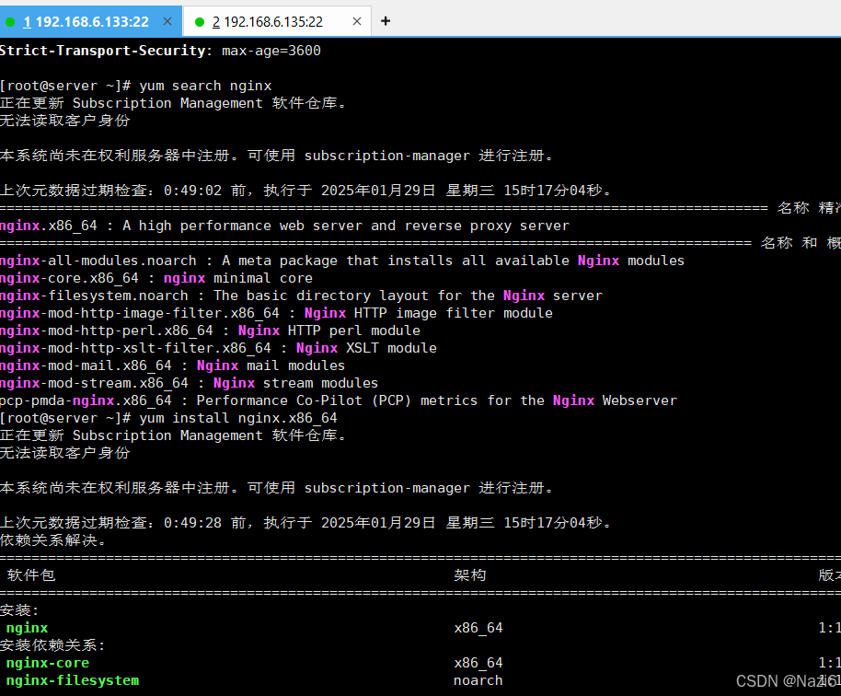Click 'yum install nginx.x86_64' command
This screenshot has width=841, height=696.
(238, 418)
